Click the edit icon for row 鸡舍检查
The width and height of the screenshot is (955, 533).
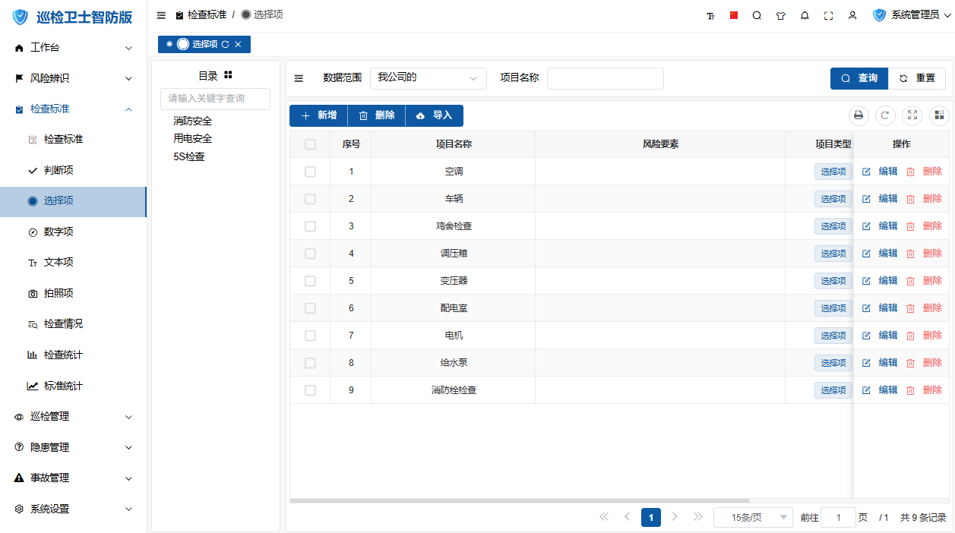click(867, 226)
